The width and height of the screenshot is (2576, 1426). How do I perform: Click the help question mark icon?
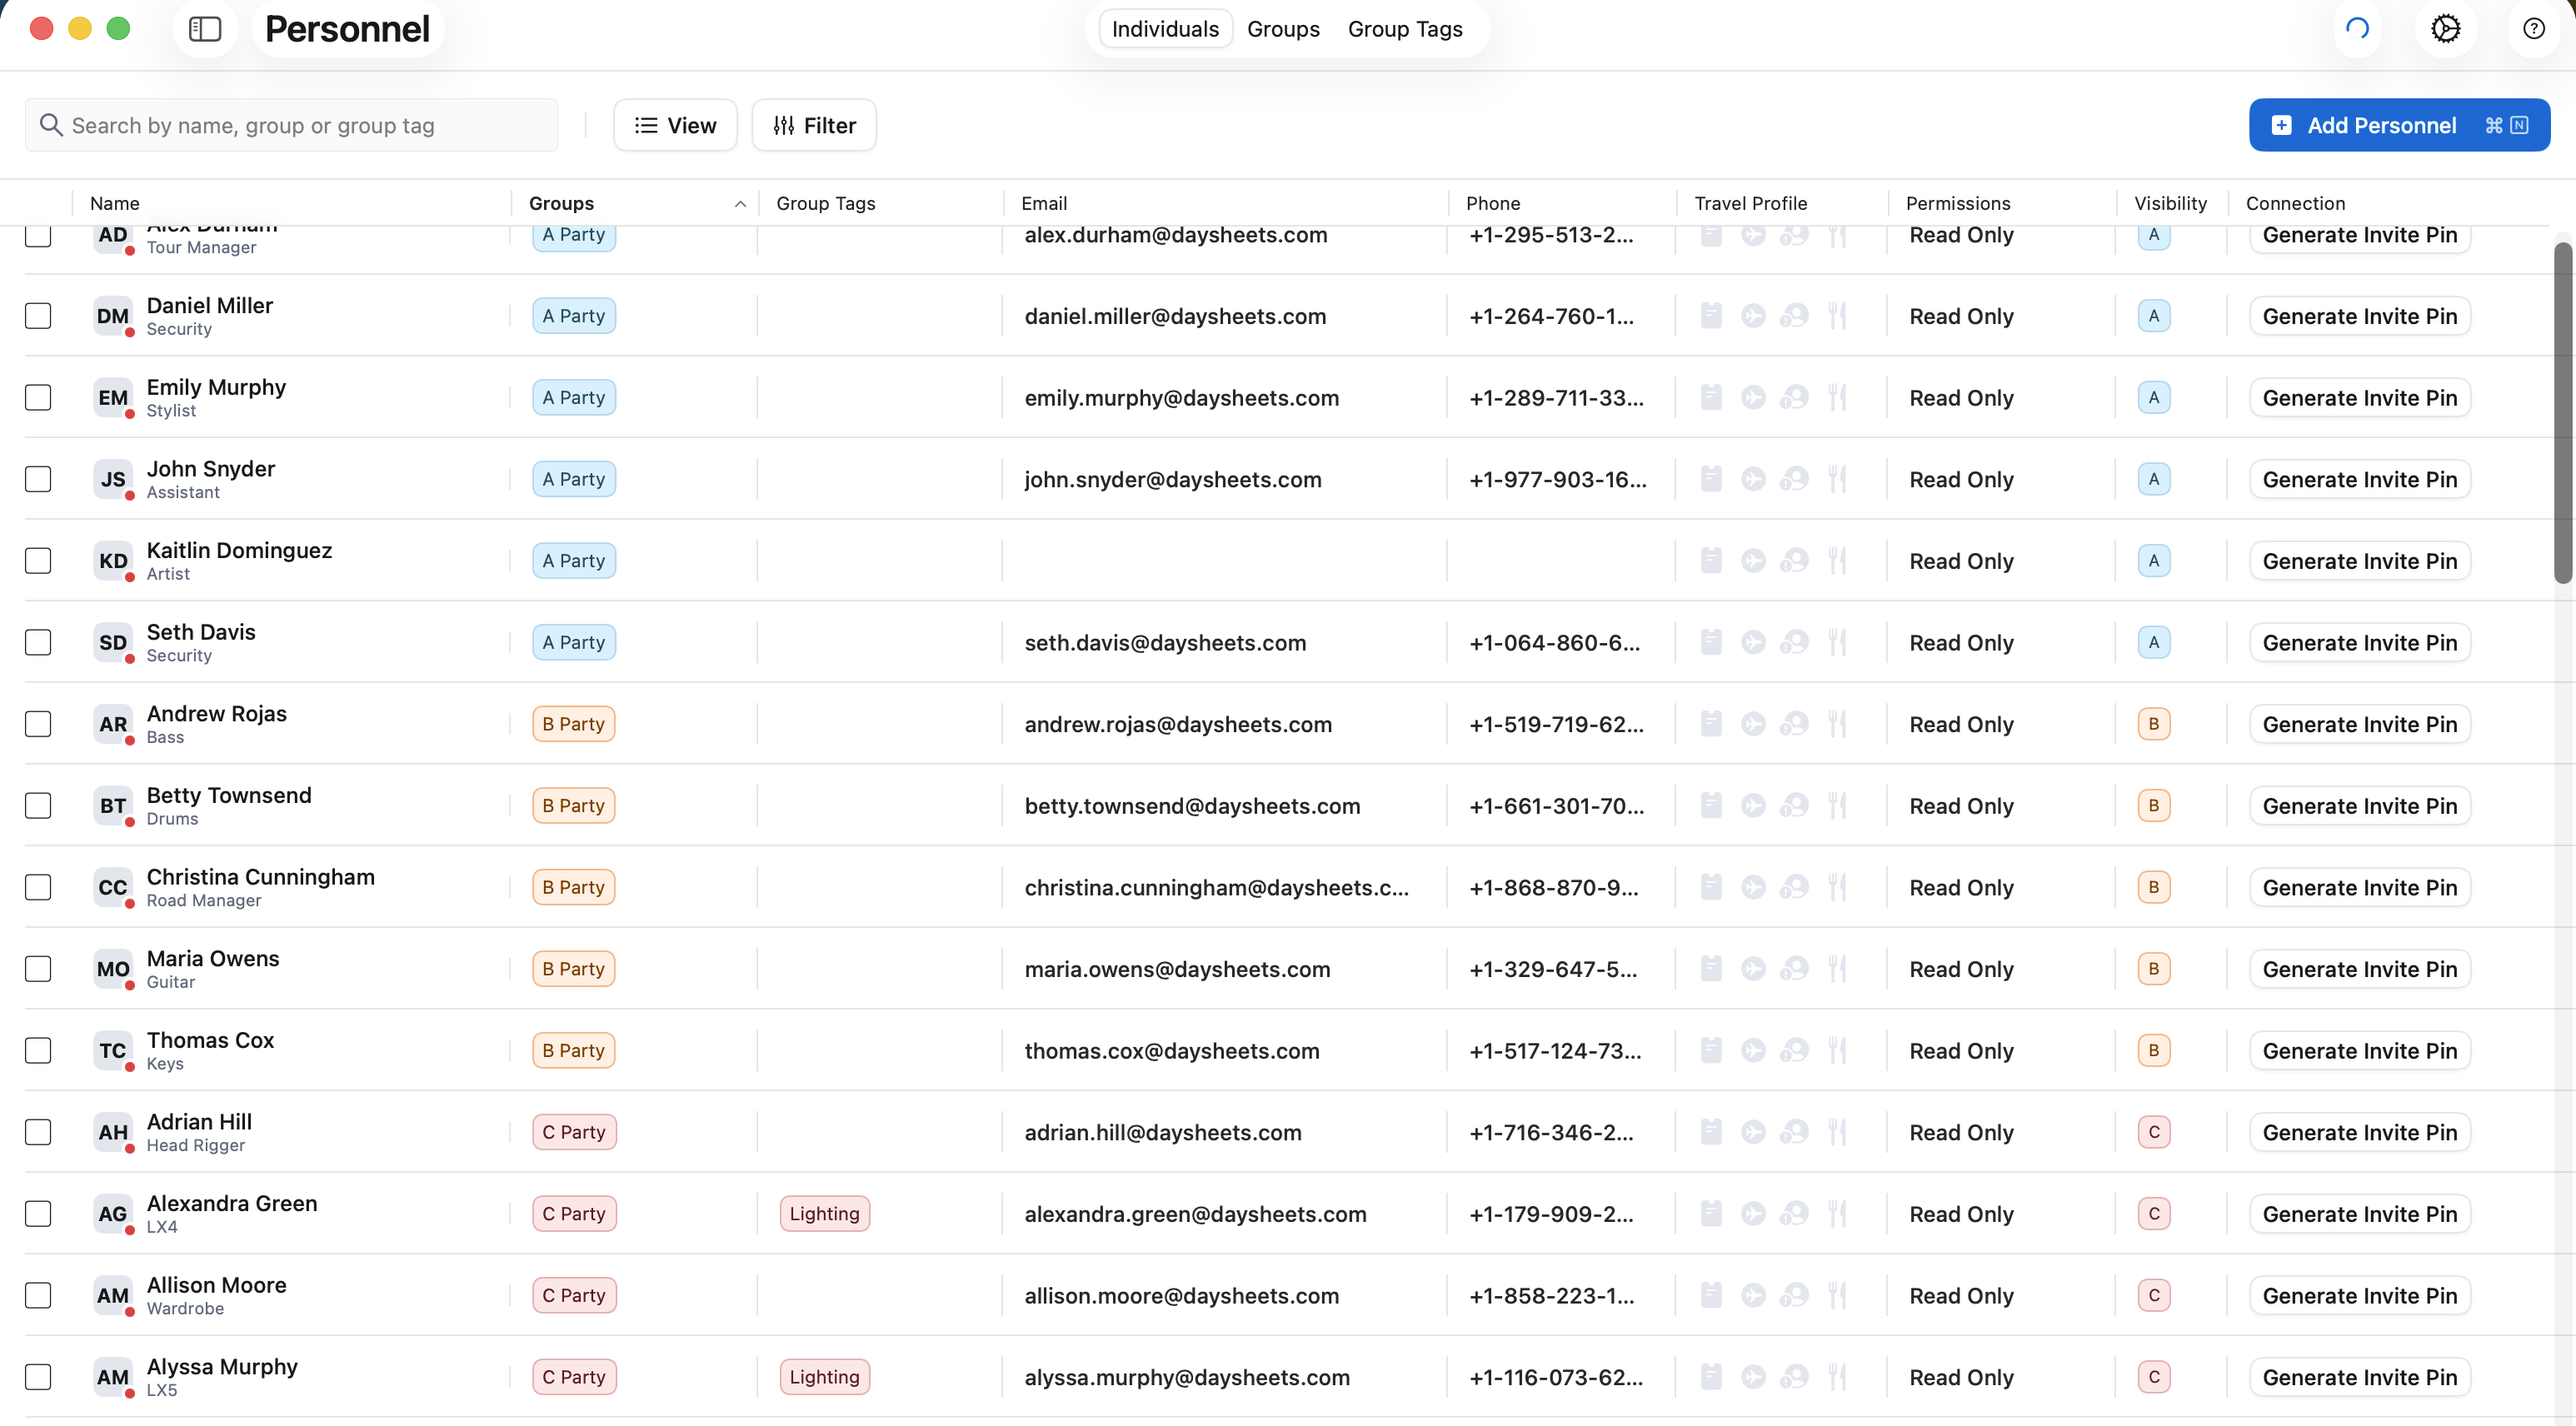(2533, 29)
